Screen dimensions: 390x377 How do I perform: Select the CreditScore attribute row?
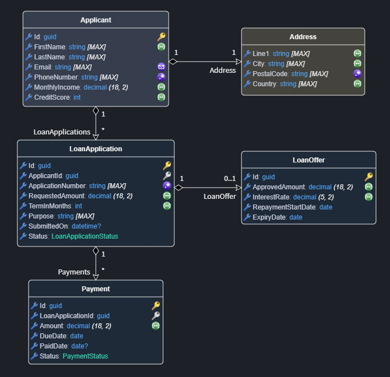pyautogui.click(x=96, y=97)
